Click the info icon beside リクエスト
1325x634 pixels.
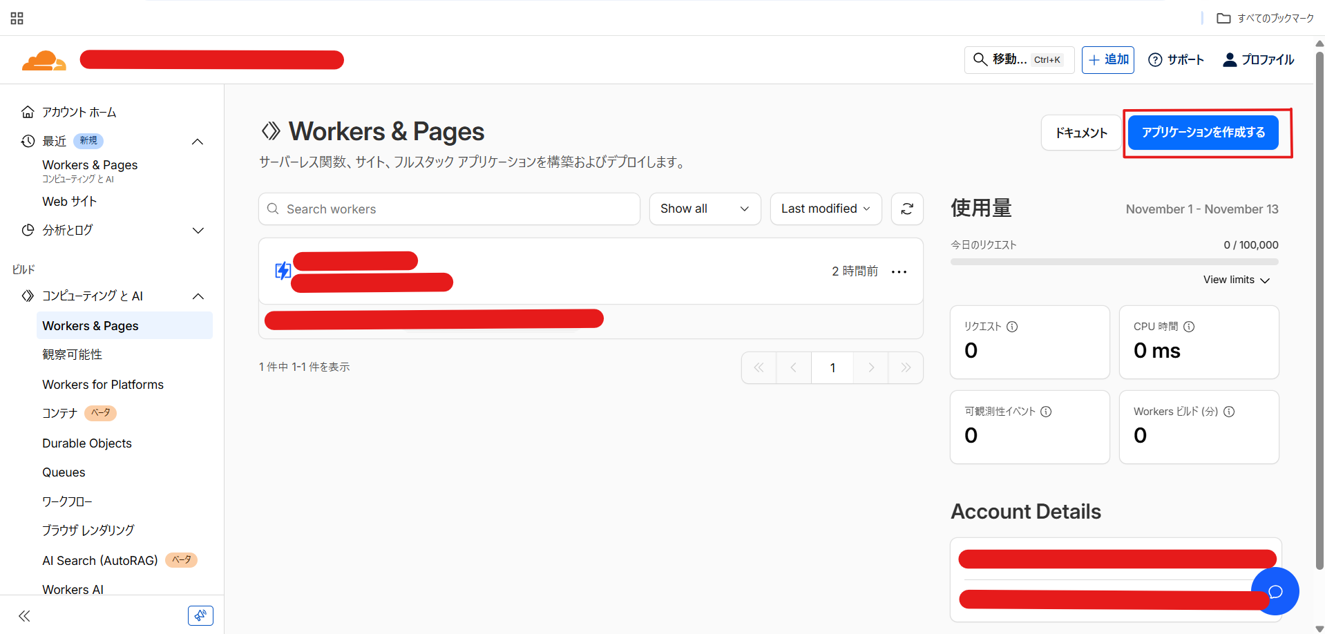(1012, 327)
